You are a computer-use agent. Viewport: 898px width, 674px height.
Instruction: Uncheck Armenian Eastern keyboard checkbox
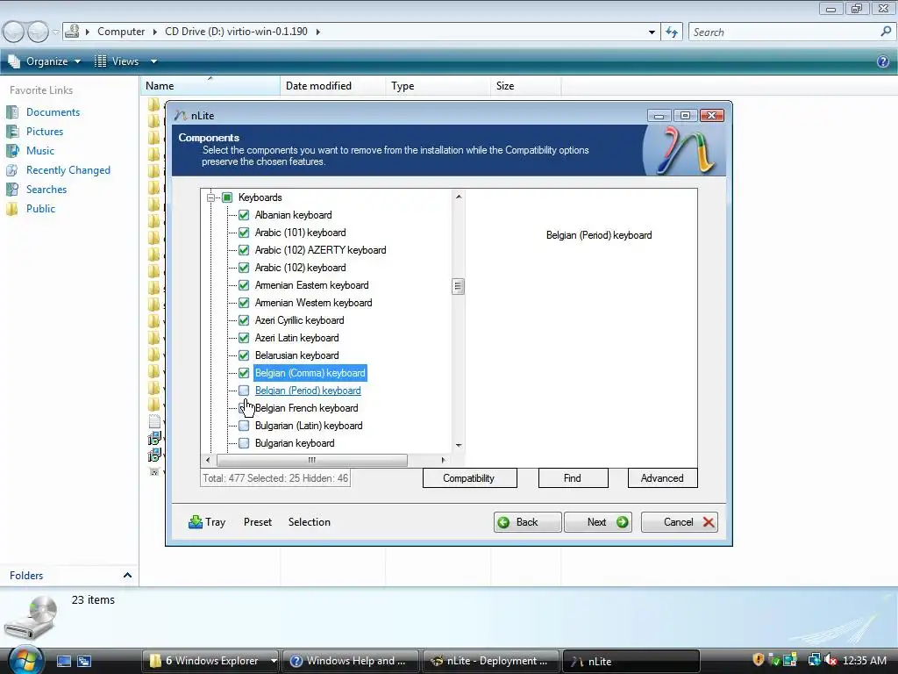click(x=244, y=285)
